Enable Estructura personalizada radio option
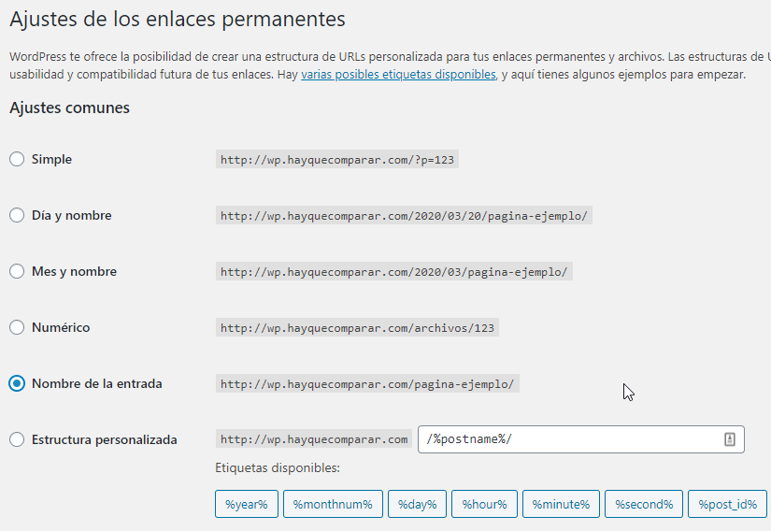The image size is (771, 531). tap(17, 440)
